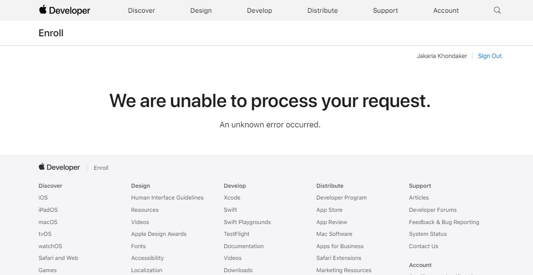The width and height of the screenshot is (533, 275).
Task: Open Apple Design Awards link
Action: pos(159,233)
